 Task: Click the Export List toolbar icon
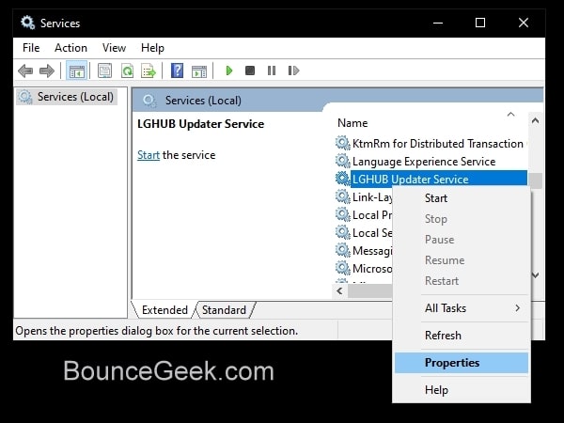pyautogui.click(x=149, y=70)
